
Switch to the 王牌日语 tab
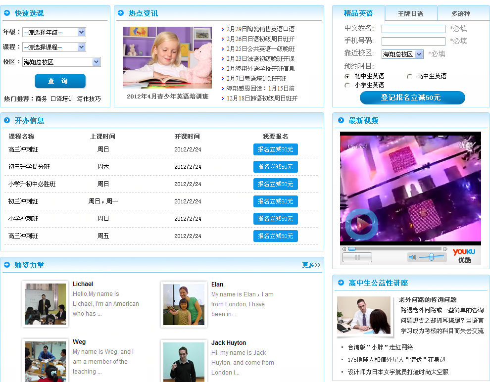pos(410,13)
